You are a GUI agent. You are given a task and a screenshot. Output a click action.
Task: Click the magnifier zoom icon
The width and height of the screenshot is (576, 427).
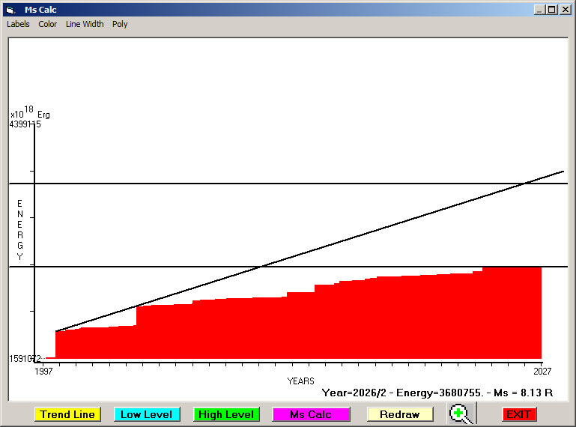pos(460,414)
